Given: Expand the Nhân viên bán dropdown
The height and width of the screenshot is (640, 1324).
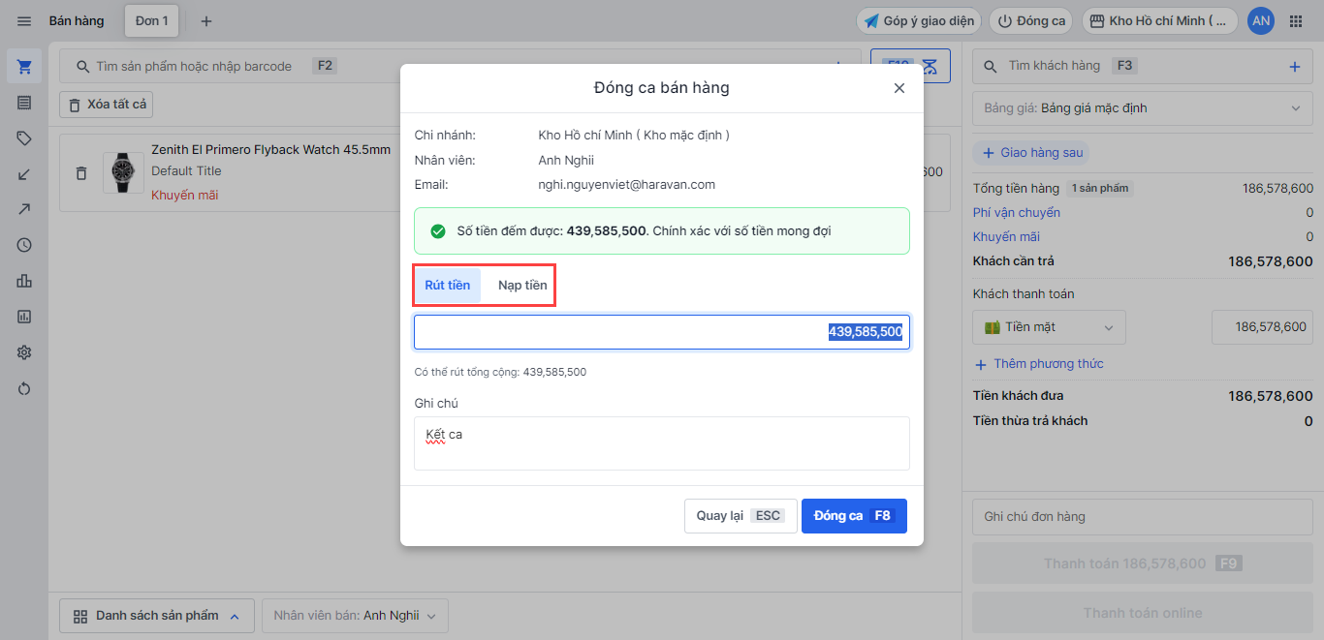Looking at the screenshot, I should click(355, 616).
